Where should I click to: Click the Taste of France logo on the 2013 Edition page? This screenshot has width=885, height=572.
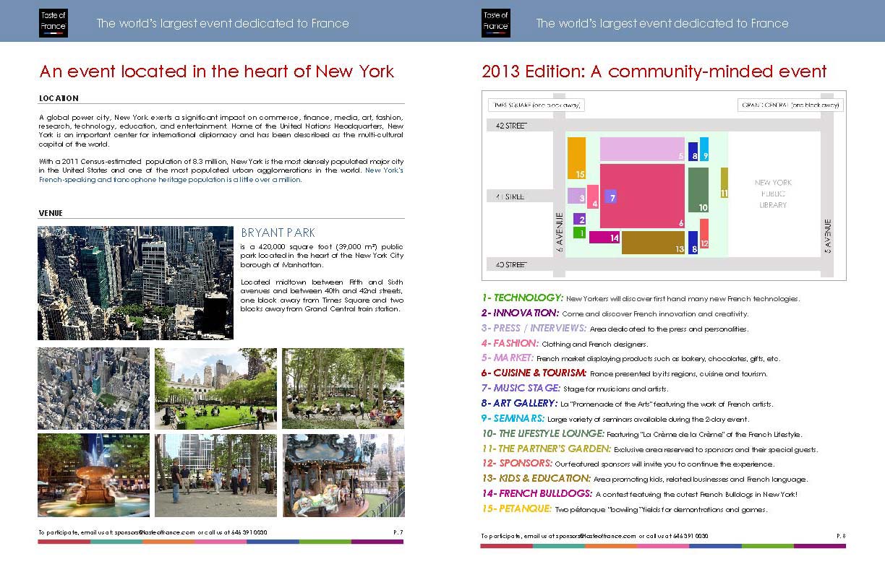tap(496, 23)
